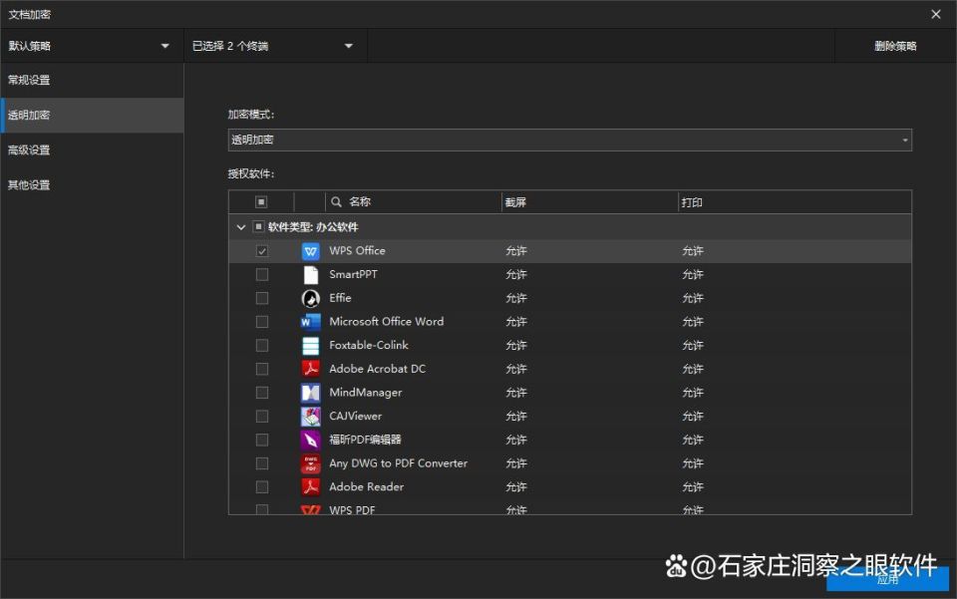Click 福昕PDF编辑器 打印 允许 cell
This screenshot has width=957, height=599.
[693, 440]
